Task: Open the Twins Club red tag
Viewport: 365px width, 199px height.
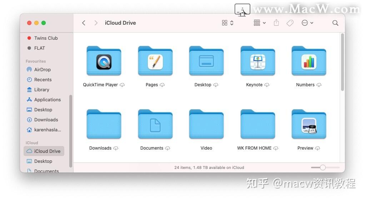Action: [42, 38]
